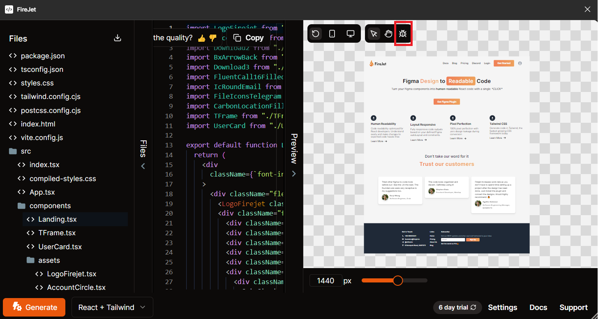Select the cursor tool in preview
Viewport: 598px width, 319px height.
[373, 33]
